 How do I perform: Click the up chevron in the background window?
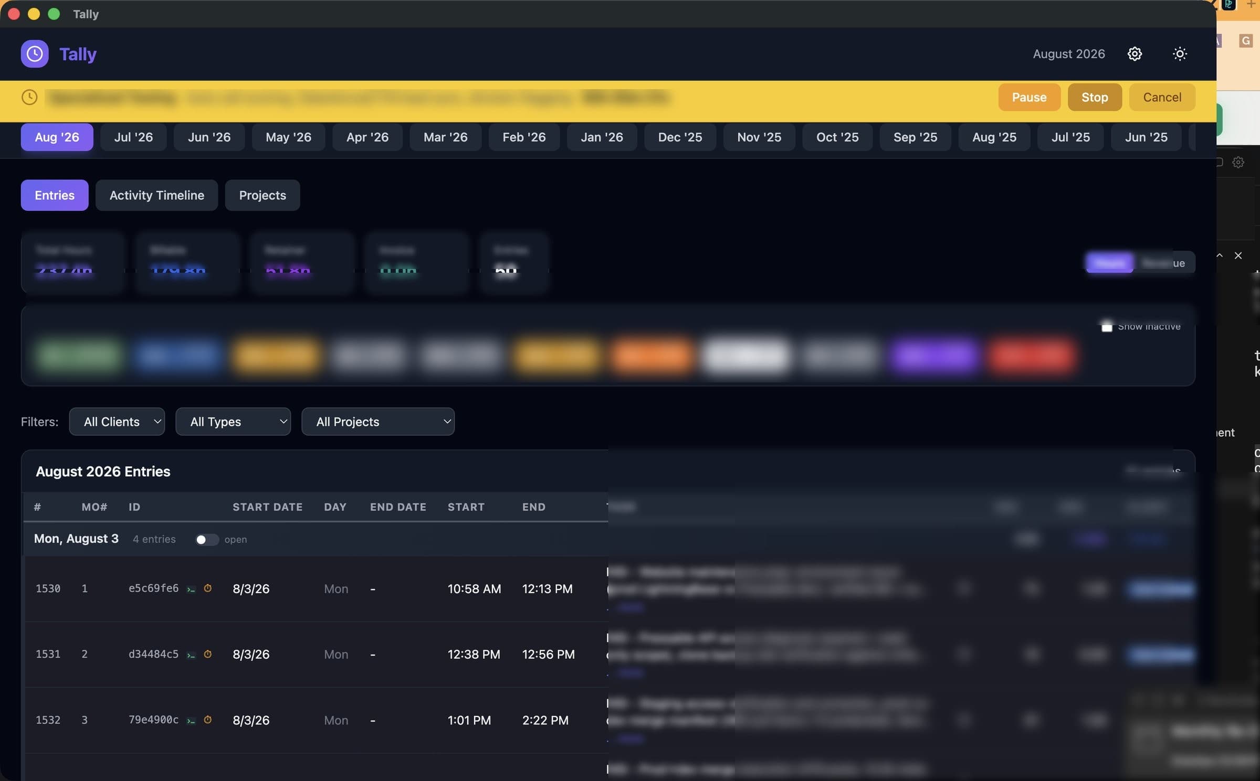[x=1220, y=255]
